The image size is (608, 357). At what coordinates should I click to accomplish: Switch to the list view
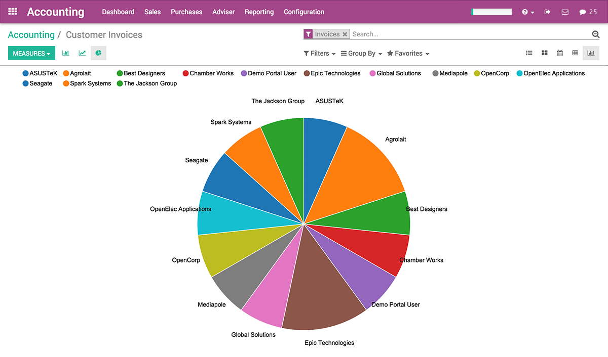[529, 53]
